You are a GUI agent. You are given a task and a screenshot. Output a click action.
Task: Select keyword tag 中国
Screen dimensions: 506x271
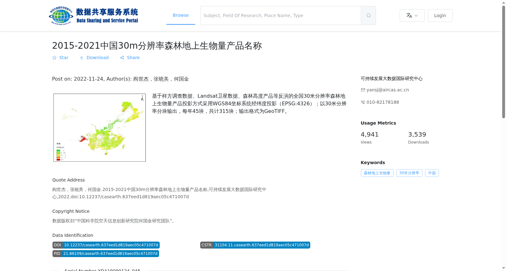point(432,173)
